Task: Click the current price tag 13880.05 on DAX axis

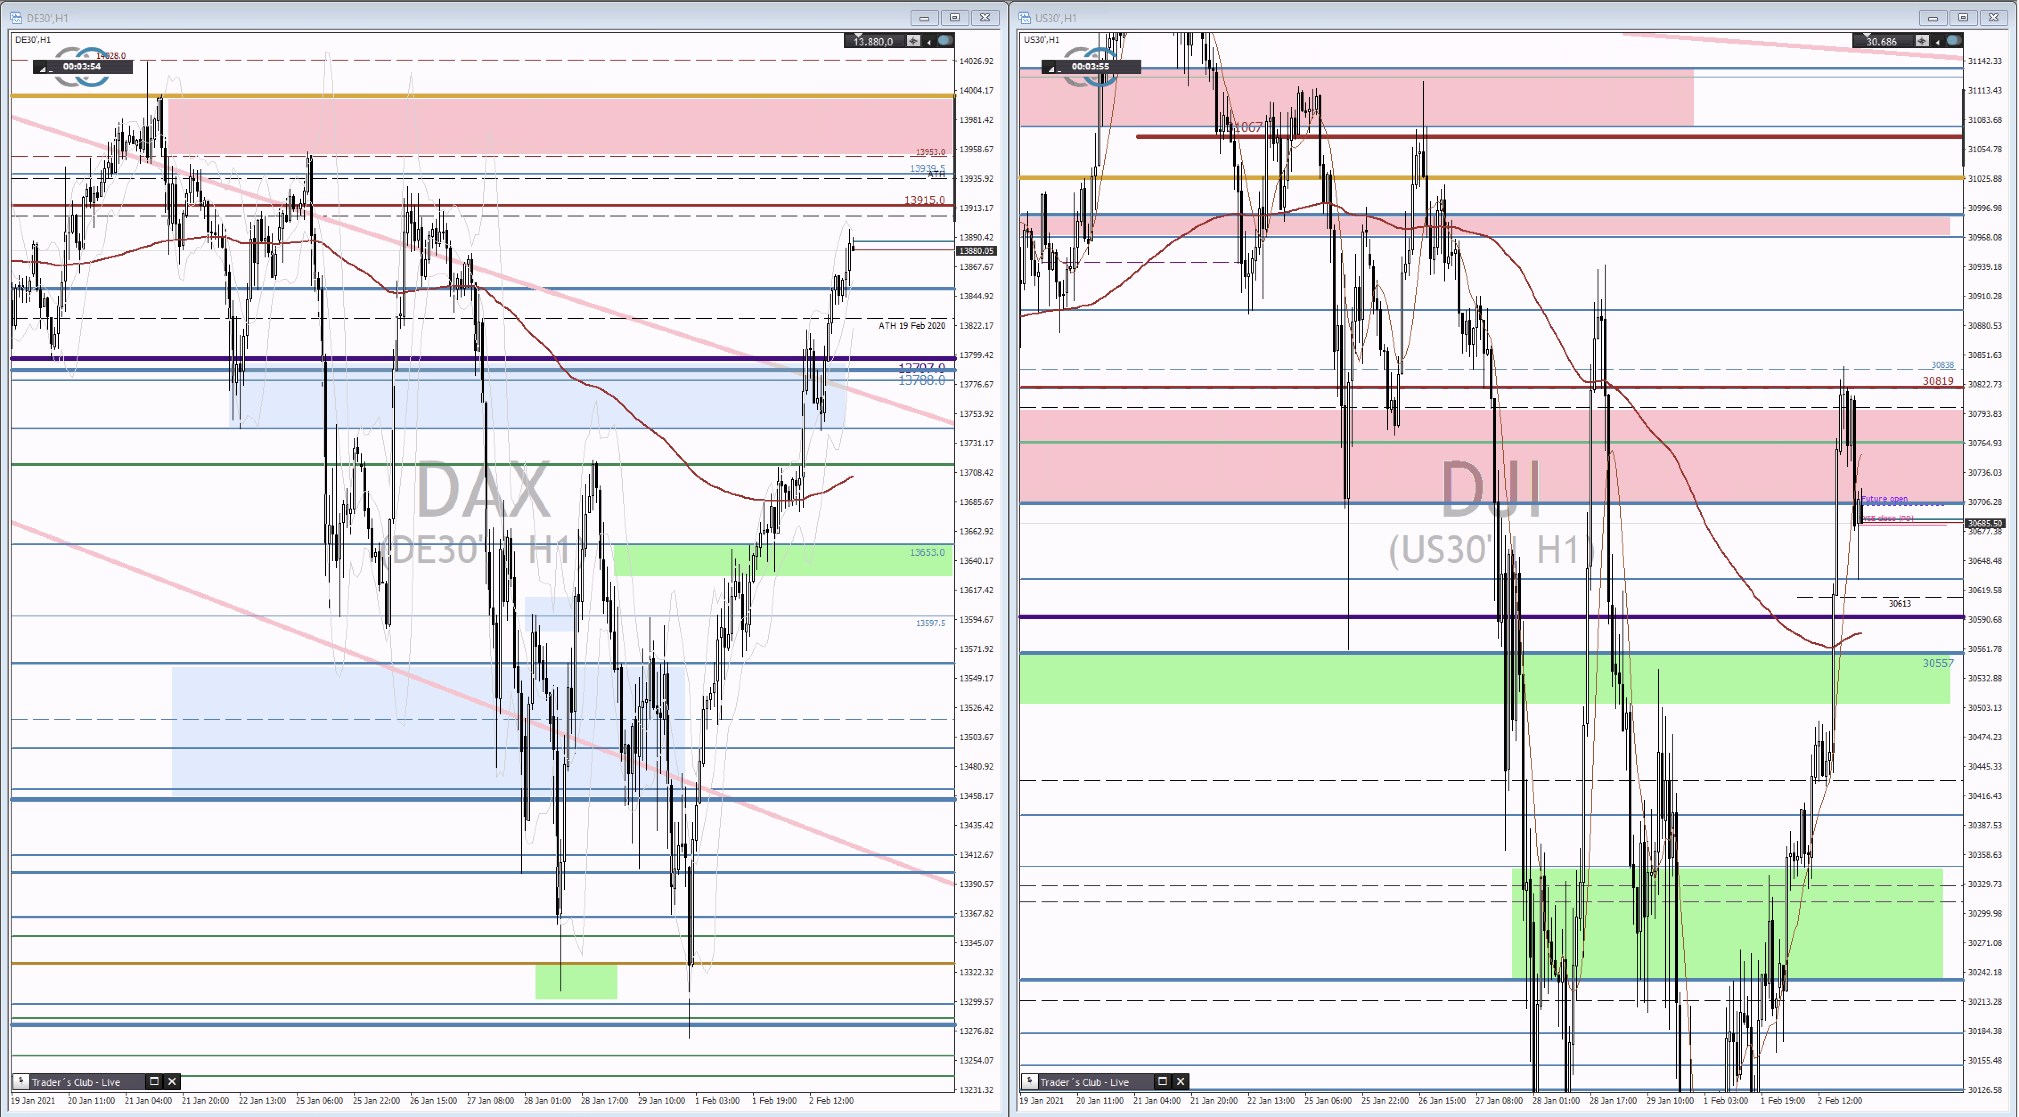Action: point(976,251)
